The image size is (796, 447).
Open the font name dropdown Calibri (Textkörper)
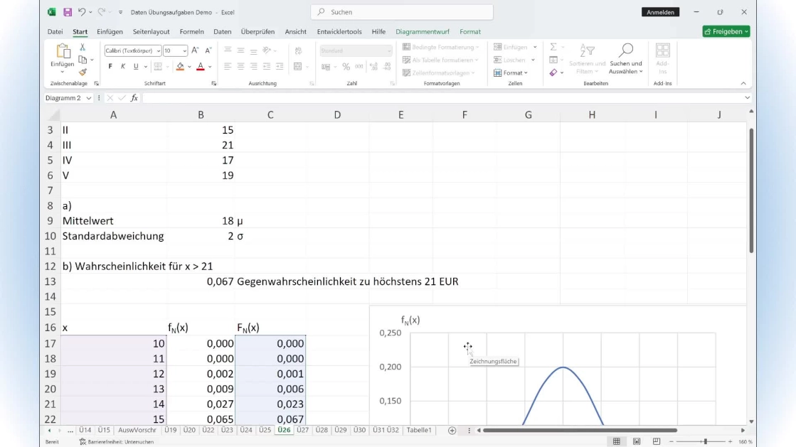(x=158, y=50)
